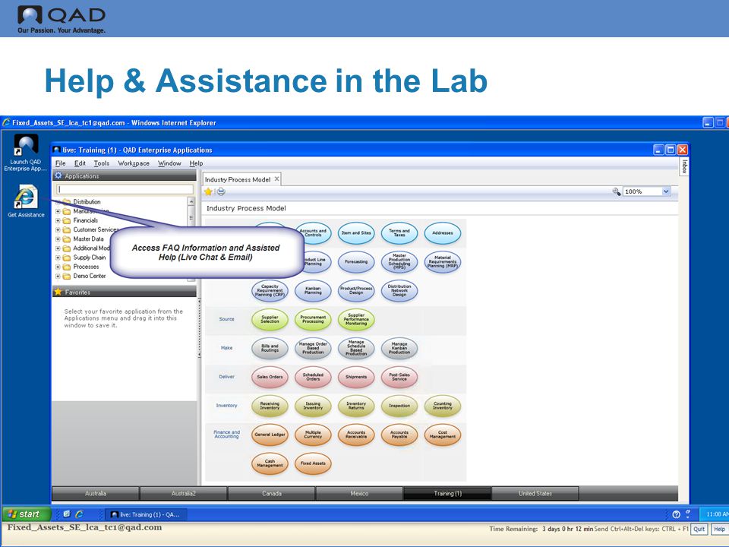Open the Item and Sites bubble
The image size is (729, 547).
point(356,233)
